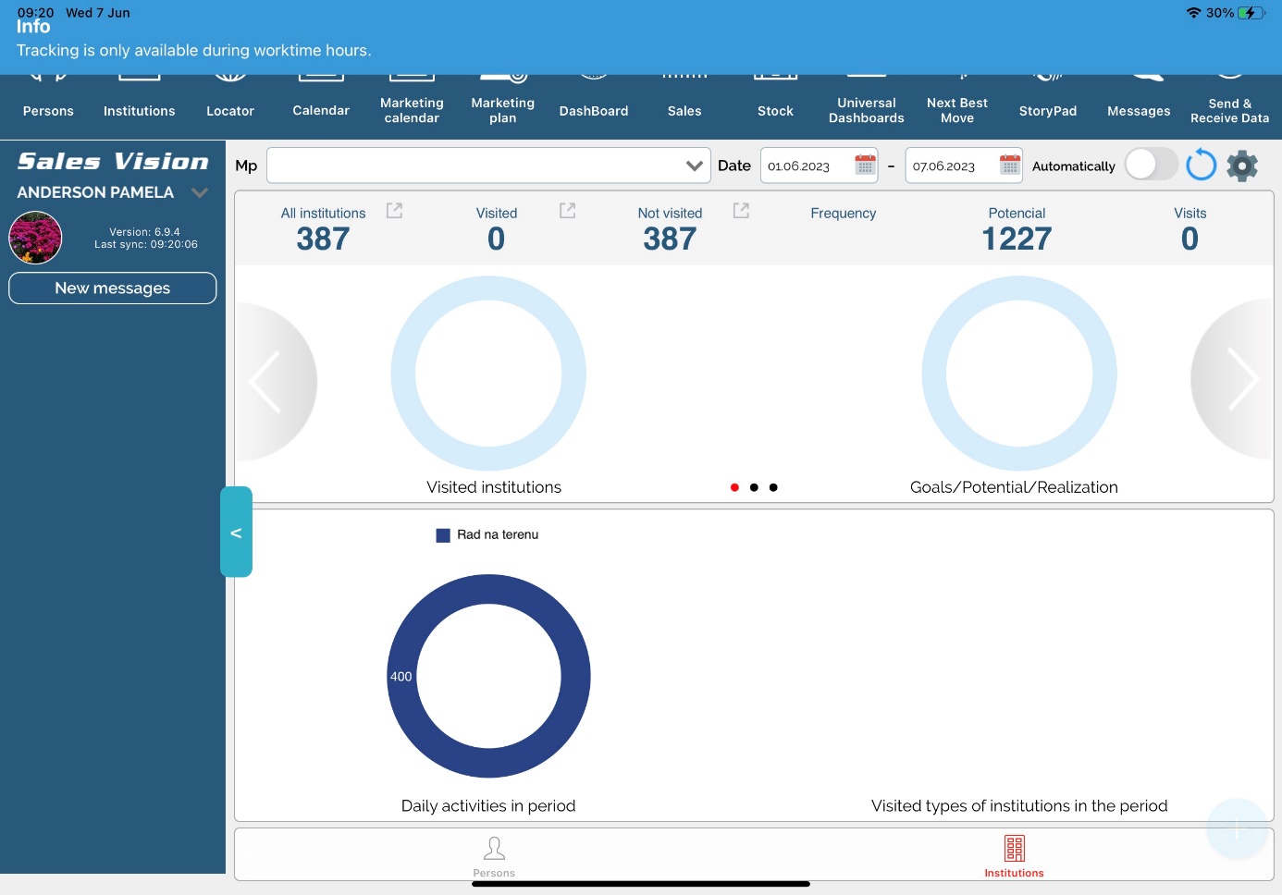Toggle the Automatically switch

1151,166
